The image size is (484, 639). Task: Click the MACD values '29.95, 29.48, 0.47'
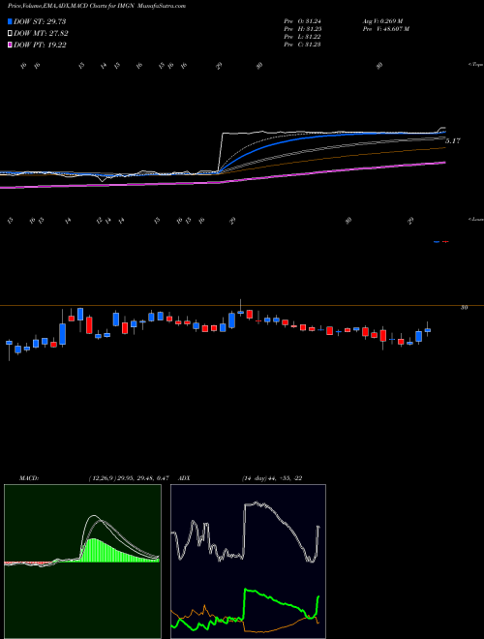click(141, 478)
